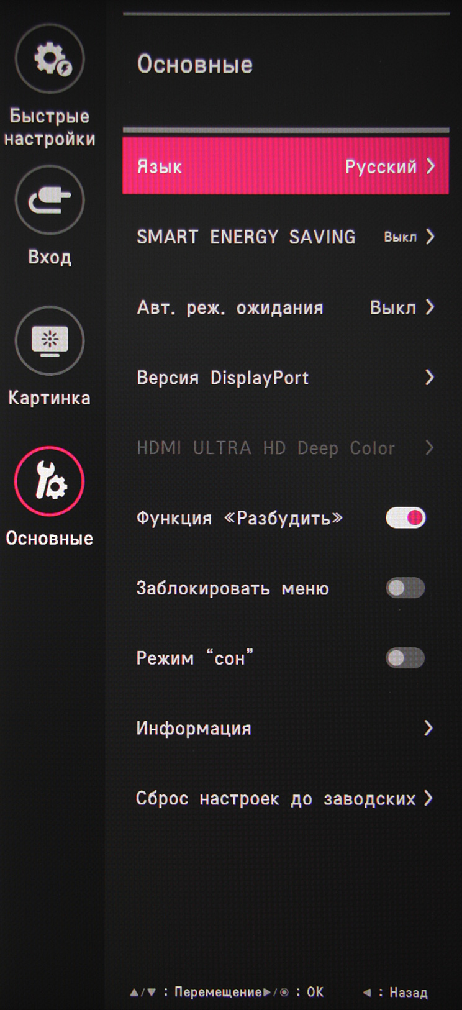The width and height of the screenshot is (462, 1010).
Task: Click the Быстрые настройки label text
Action: pyautogui.click(x=50, y=127)
